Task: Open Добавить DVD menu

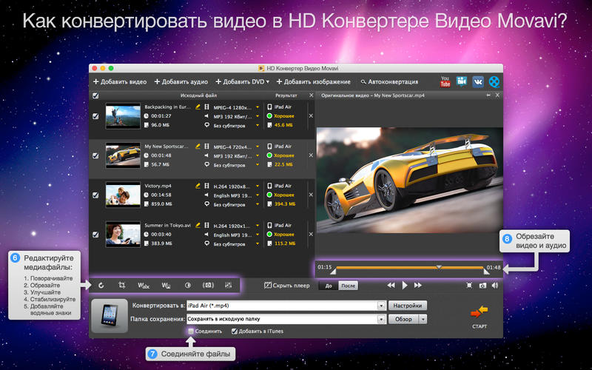Action: tap(243, 81)
